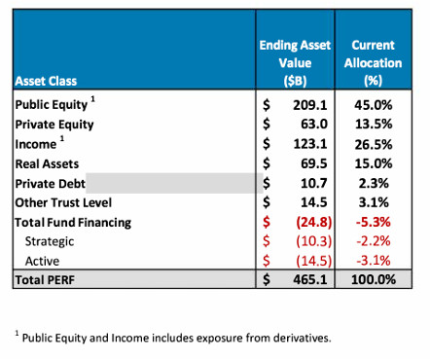Click the 123.1 Income value

(x=310, y=144)
